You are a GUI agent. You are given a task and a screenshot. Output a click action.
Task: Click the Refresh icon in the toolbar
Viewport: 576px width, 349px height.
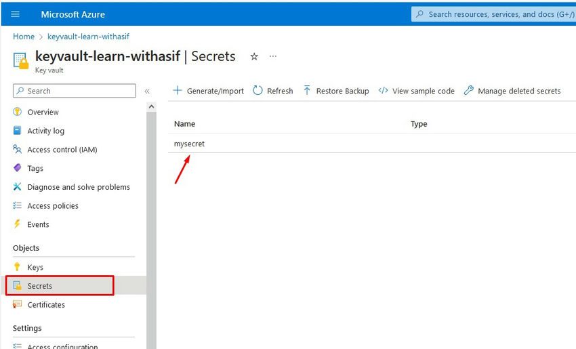point(258,90)
